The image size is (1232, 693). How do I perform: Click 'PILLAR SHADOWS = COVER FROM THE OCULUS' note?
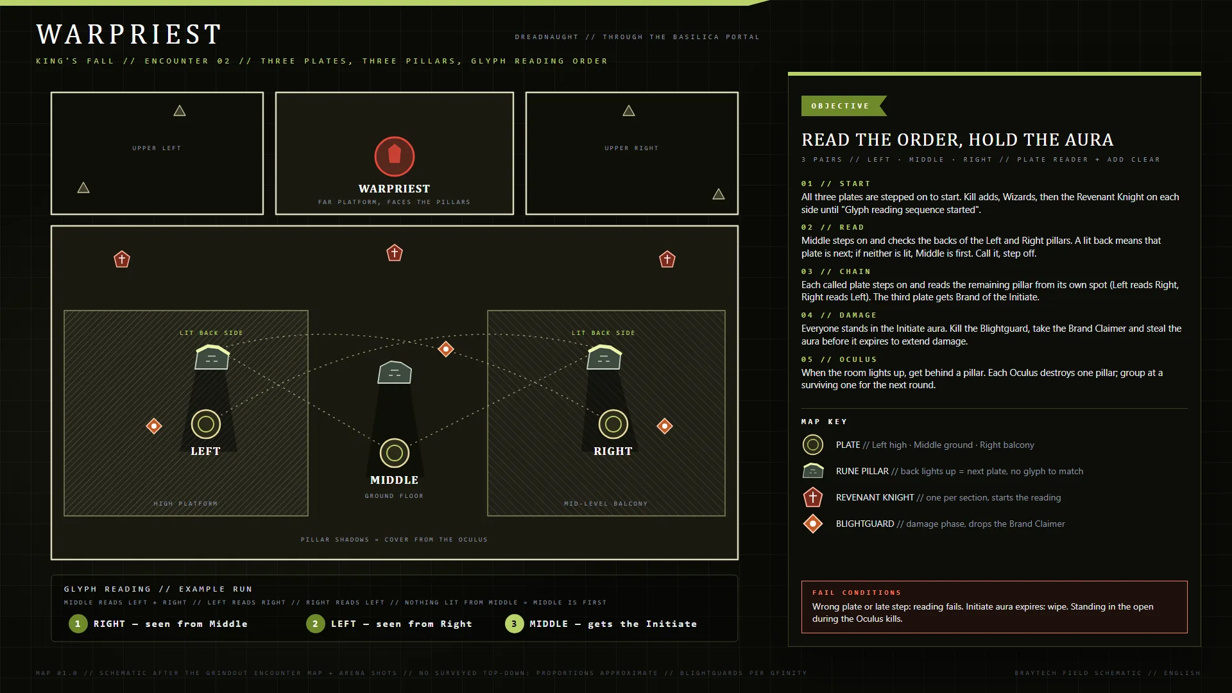point(394,540)
